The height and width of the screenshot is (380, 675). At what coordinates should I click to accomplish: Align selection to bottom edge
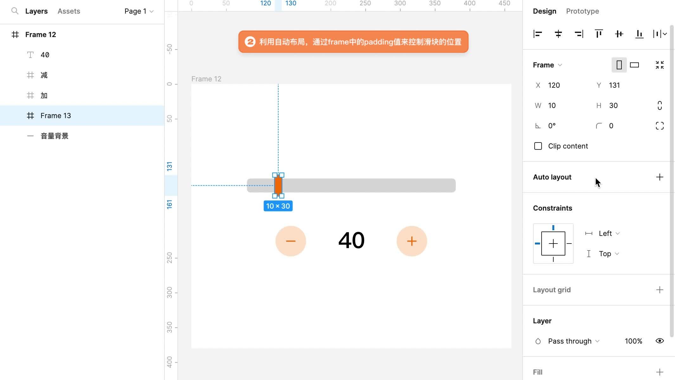(639, 34)
